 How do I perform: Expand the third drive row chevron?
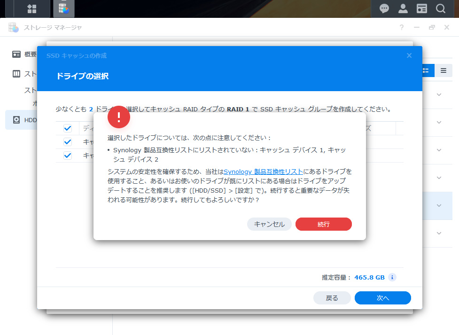439,150
